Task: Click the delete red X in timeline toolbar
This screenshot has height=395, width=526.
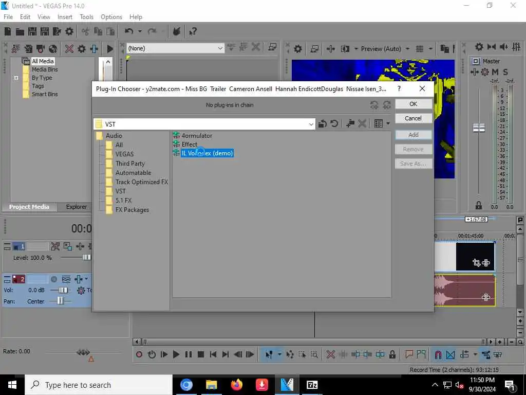Action: (x=330, y=354)
